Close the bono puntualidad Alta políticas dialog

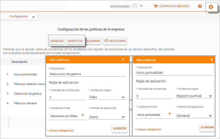pos(212,60)
